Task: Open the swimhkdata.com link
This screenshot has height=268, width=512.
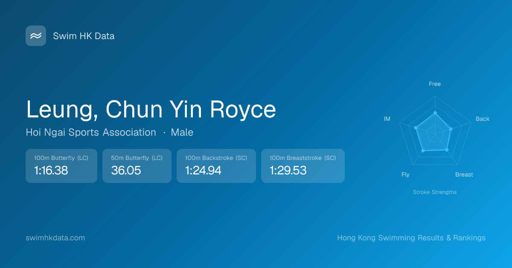Action: [x=55, y=238]
